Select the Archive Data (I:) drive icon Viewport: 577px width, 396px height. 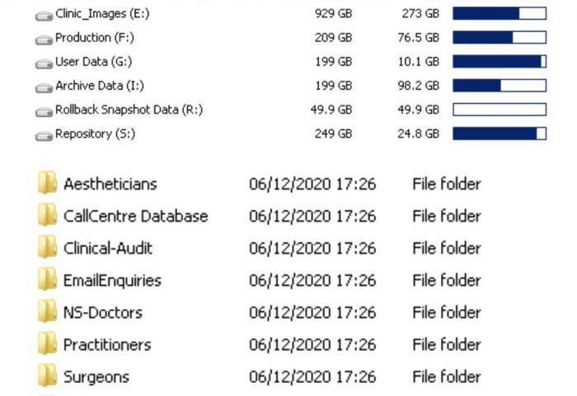click(x=44, y=88)
